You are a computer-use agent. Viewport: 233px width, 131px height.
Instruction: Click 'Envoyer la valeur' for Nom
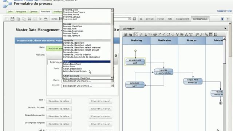click(100, 101)
